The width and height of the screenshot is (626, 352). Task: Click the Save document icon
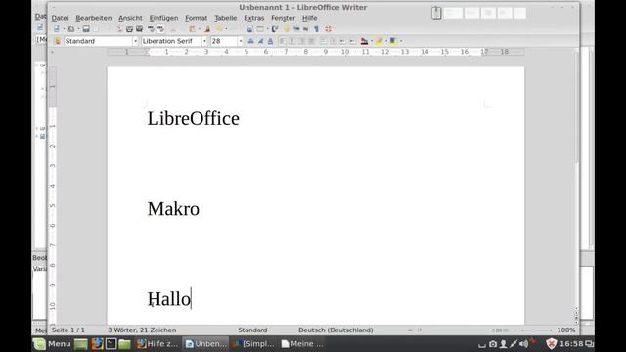tap(86, 29)
